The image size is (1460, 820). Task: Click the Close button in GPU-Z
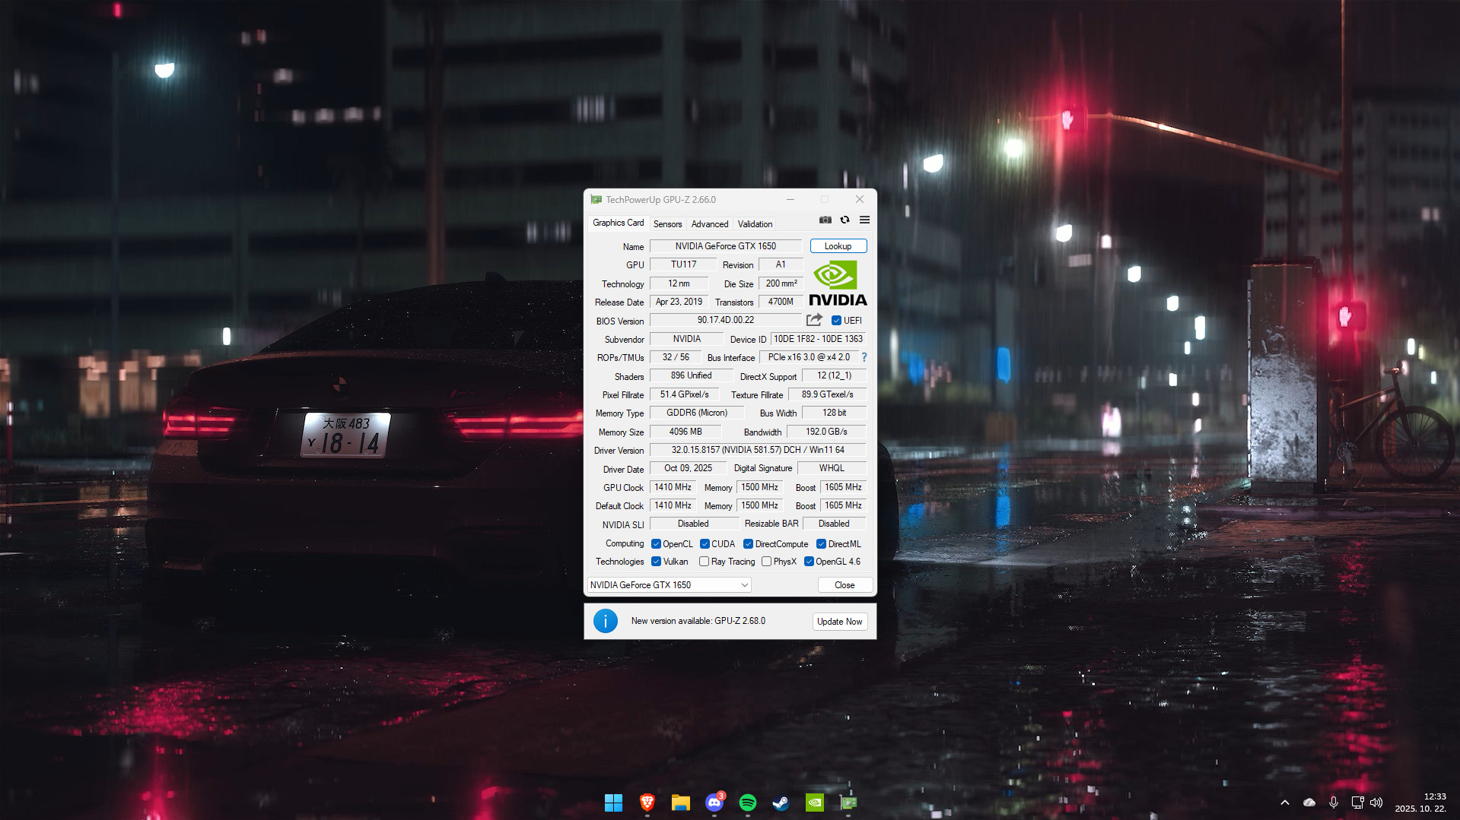845,585
